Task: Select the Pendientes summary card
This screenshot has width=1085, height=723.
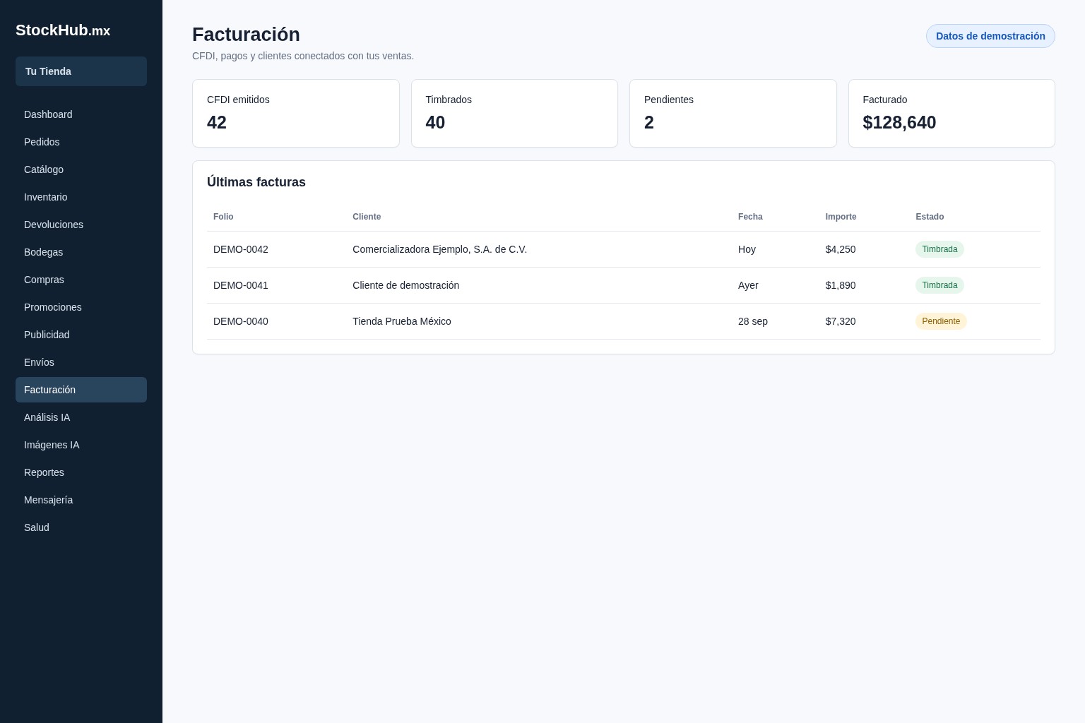Action: pyautogui.click(x=733, y=113)
